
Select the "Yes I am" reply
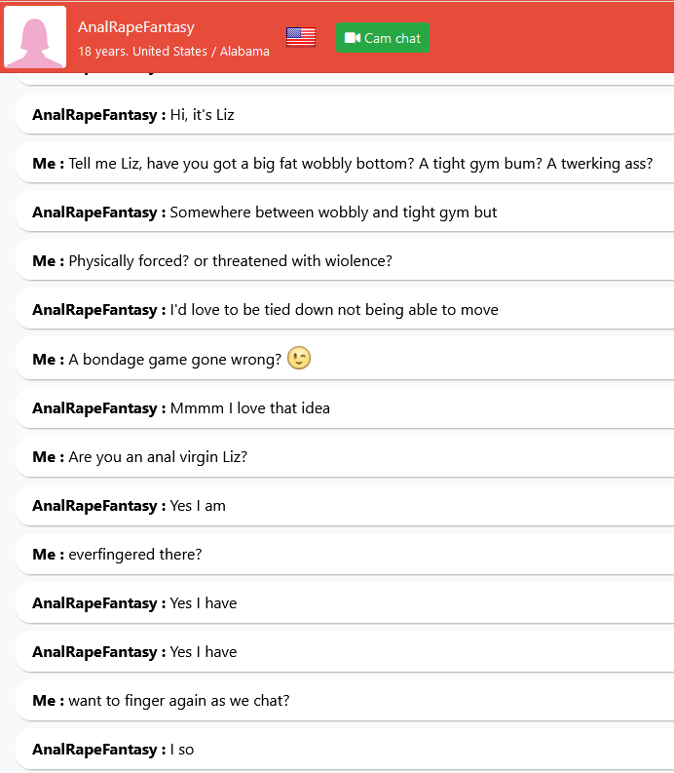(198, 506)
